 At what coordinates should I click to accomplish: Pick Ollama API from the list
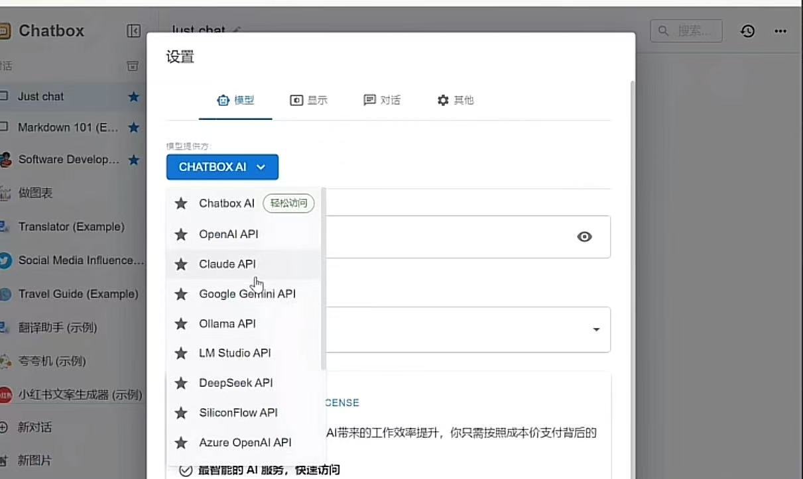(244, 323)
